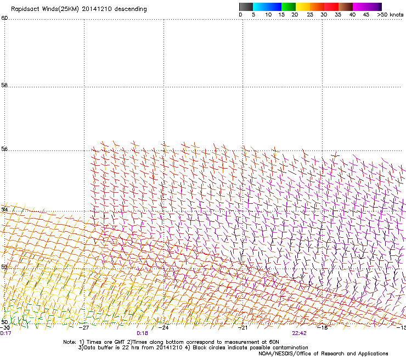Click the purple time stamp 22:42
The height and width of the screenshot is (357, 406).
point(299,333)
